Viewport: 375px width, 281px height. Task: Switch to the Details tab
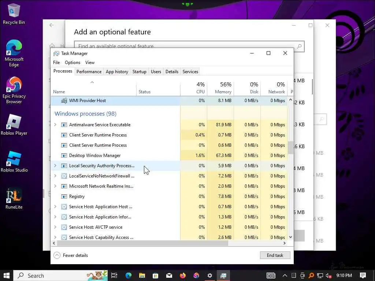coord(172,72)
